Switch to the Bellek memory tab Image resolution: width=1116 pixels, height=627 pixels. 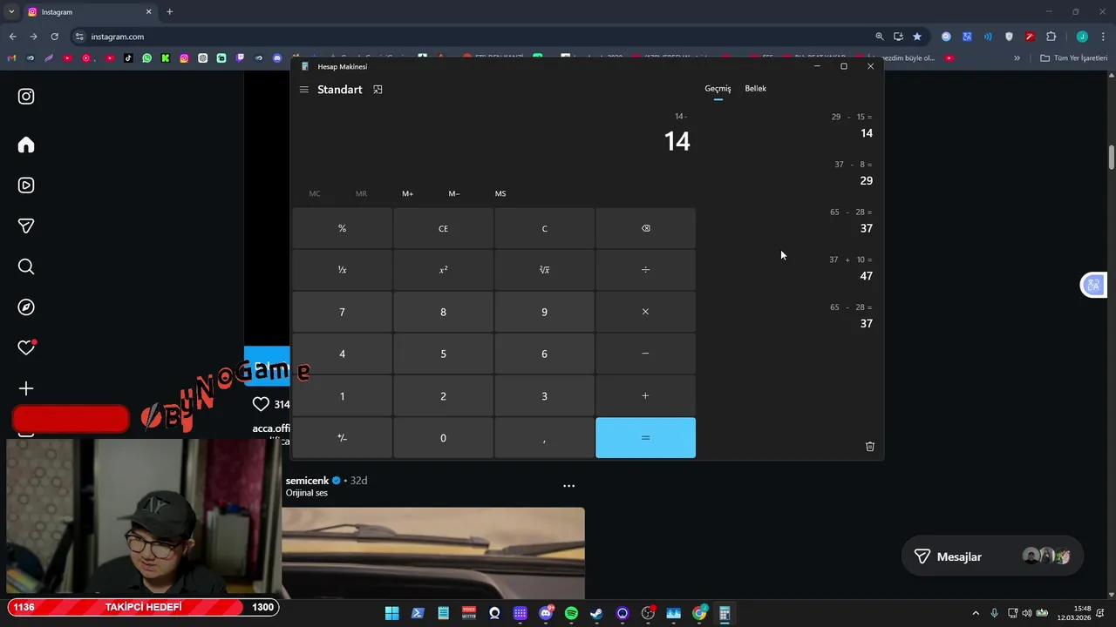click(x=755, y=89)
